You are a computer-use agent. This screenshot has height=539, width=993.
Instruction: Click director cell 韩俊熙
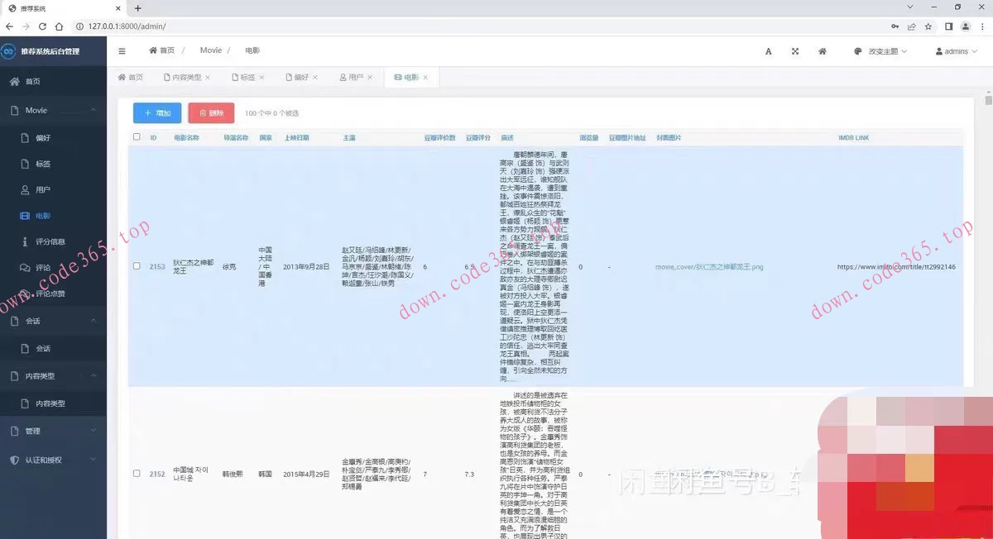tap(233, 475)
